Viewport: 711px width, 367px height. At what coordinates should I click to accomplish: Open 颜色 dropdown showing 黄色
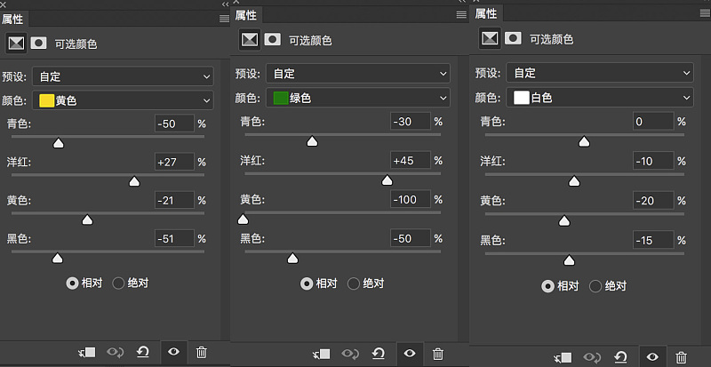pos(123,100)
